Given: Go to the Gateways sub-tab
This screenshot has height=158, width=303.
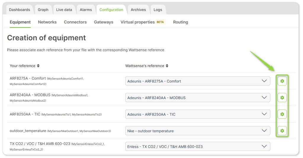Looking at the screenshot, I should pyautogui.click(x=104, y=22).
